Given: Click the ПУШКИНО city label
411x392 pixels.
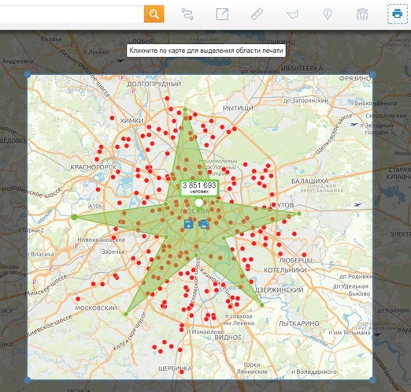Looking at the screenshot, I should coord(279,42).
